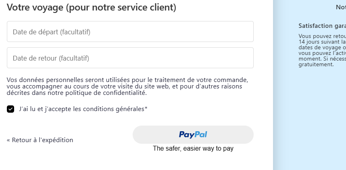The height and width of the screenshot is (170, 346).
Task: Click the "J'ai lu et j'accepte" label text
Action: coord(49,109)
